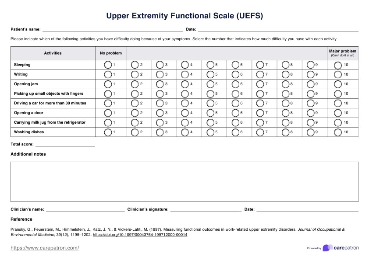Select rating 10 for Washing dishes
369x260 pixels.
click(x=337, y=132)
